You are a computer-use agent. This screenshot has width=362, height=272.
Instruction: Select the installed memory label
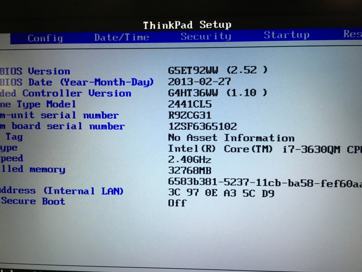[x=33, y=169]
